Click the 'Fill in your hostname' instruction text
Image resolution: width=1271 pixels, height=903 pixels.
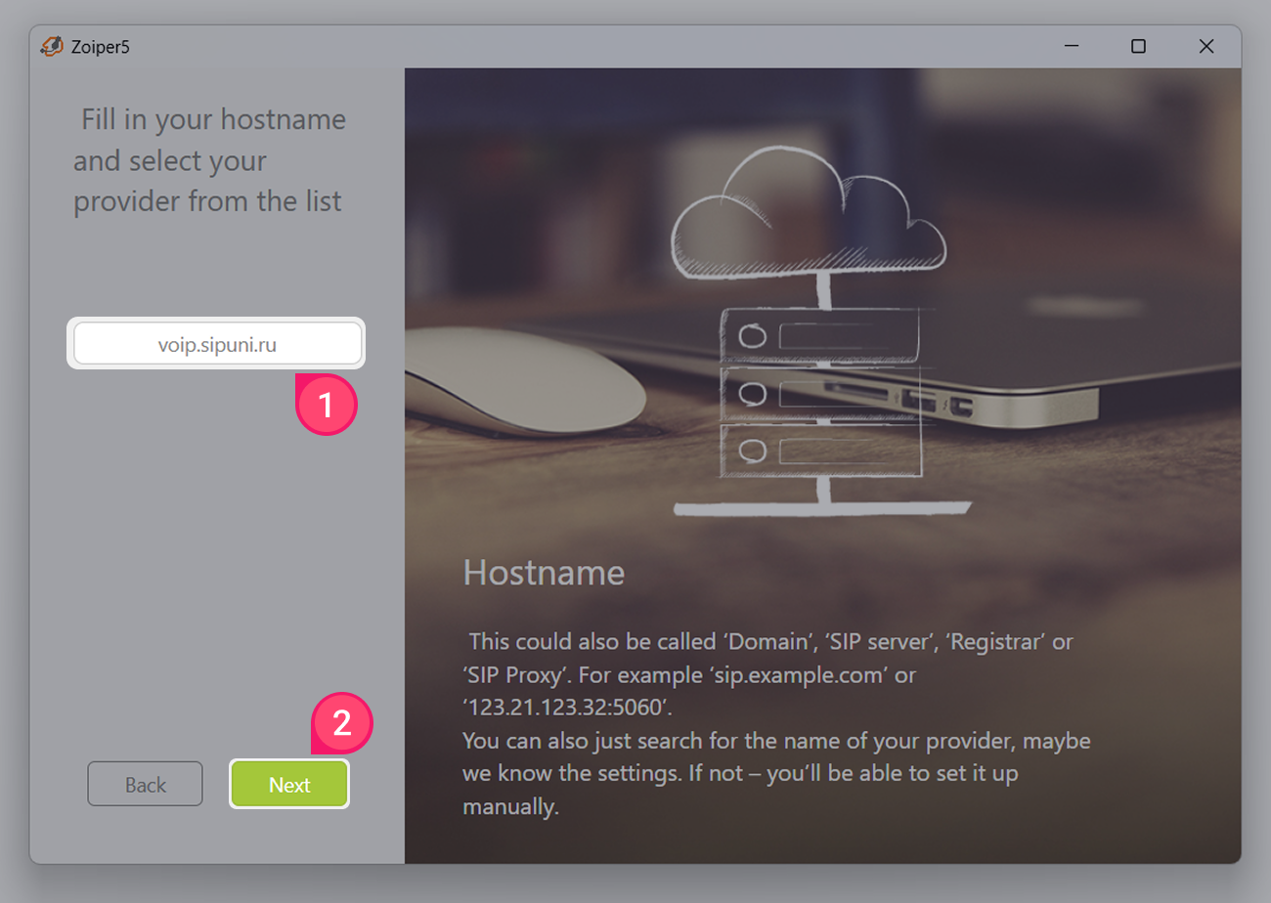[209, 161]
